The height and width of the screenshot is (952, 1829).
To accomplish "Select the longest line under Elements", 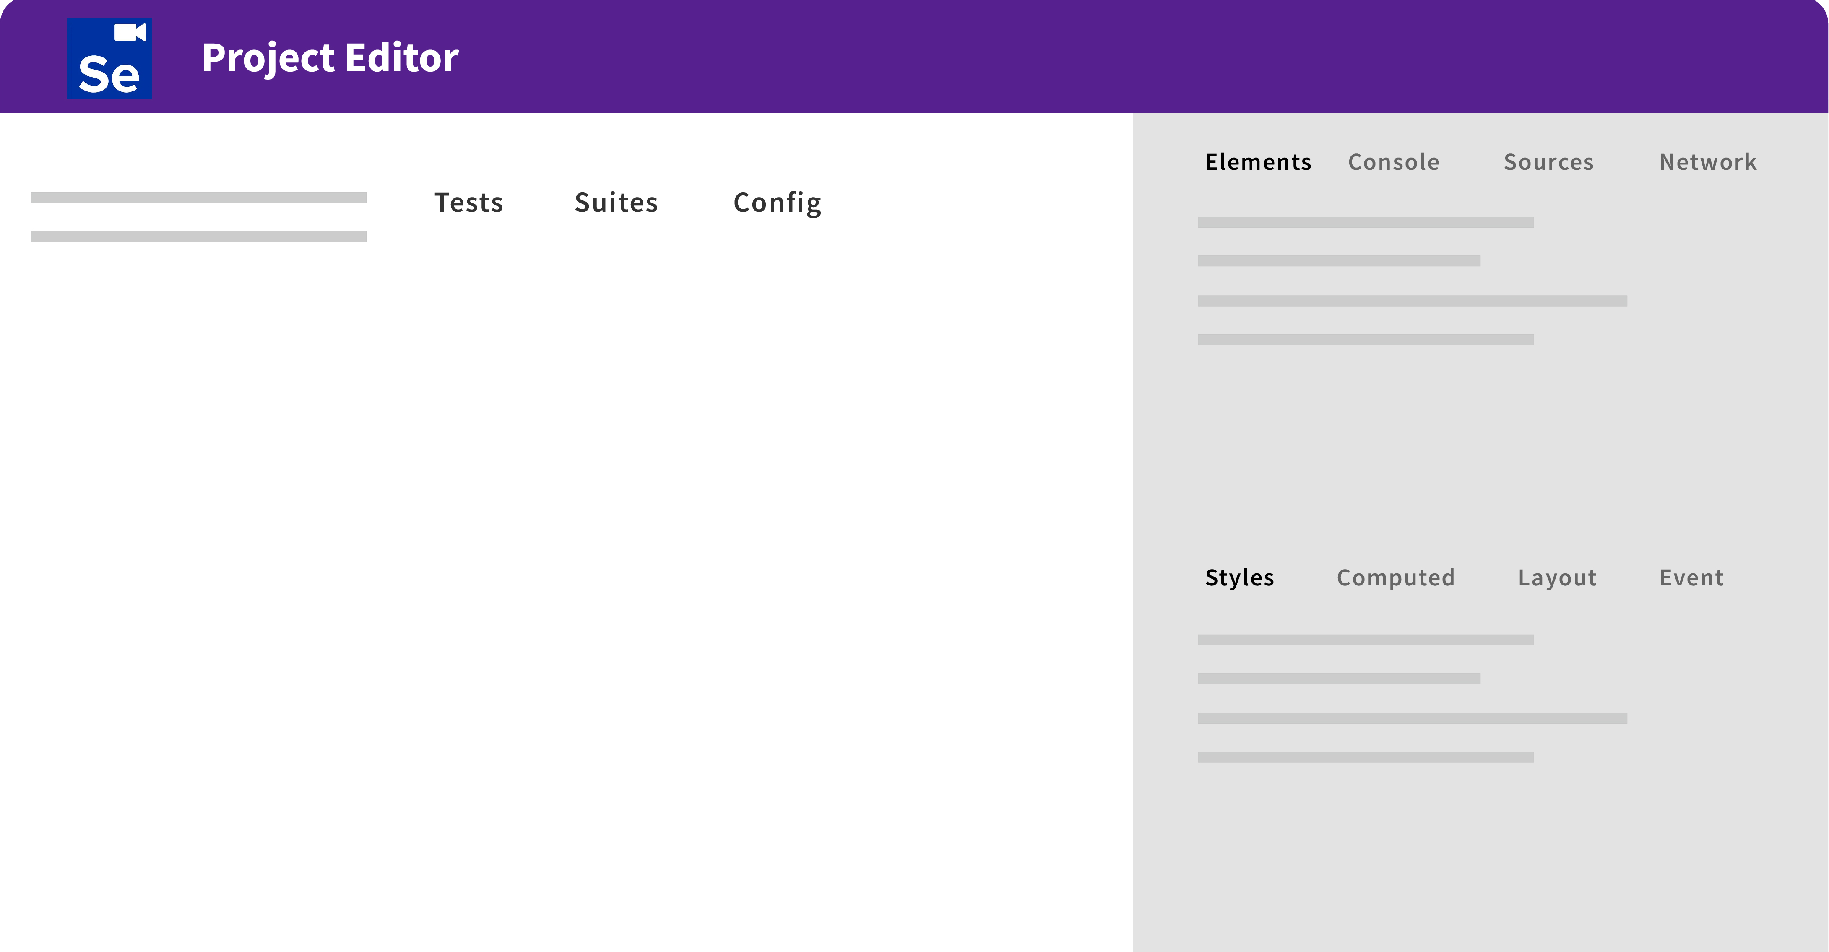I will (x=1412, y=301).
